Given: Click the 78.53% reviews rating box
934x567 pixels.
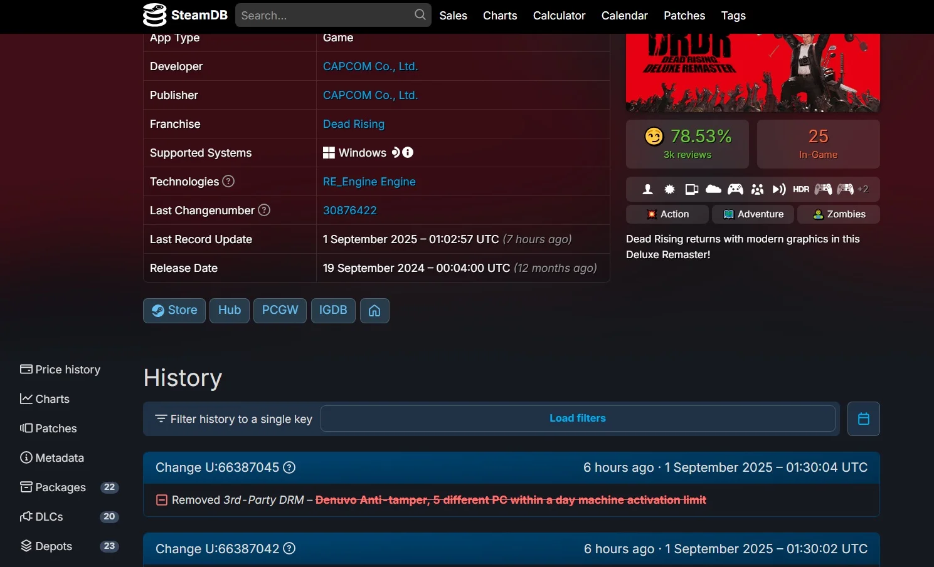Looking at the screenshot, I should coord(687,144).
